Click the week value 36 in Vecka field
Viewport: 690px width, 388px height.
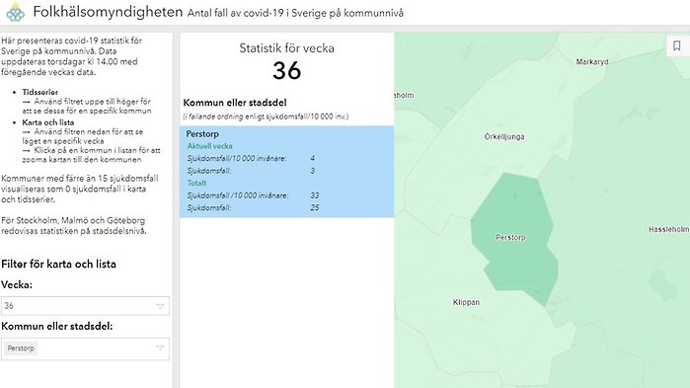[9, 306]
